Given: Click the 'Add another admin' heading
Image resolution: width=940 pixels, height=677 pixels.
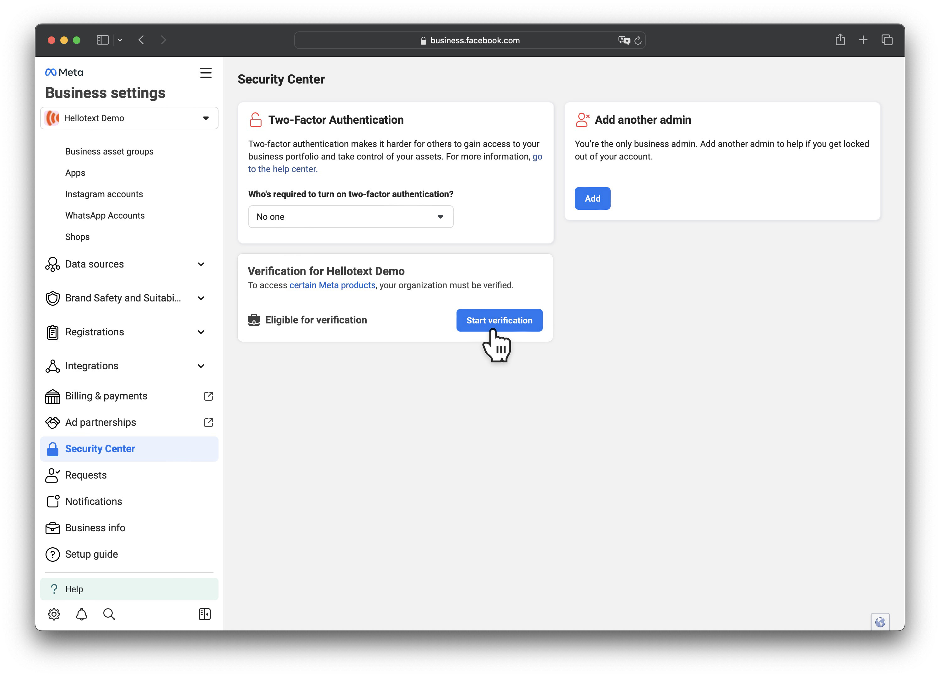Looking at the screenshot, I should [643, 120].
